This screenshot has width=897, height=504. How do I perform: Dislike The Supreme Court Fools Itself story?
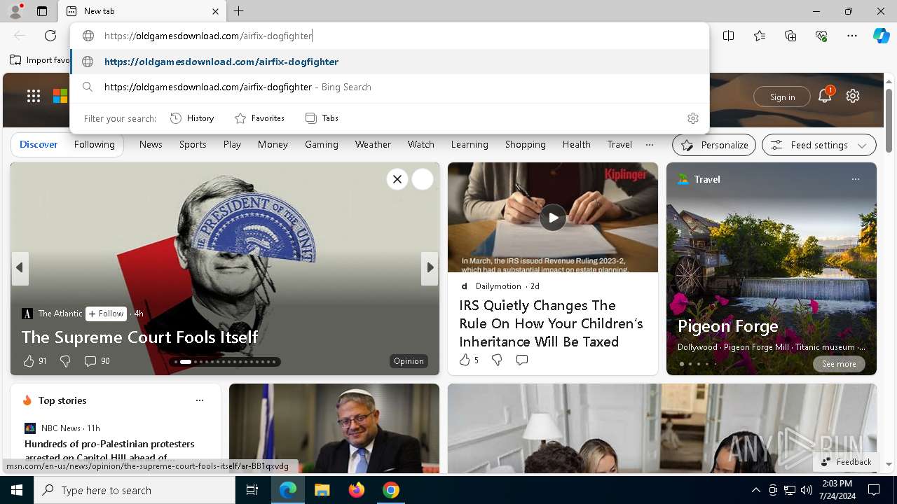(65, 361)
